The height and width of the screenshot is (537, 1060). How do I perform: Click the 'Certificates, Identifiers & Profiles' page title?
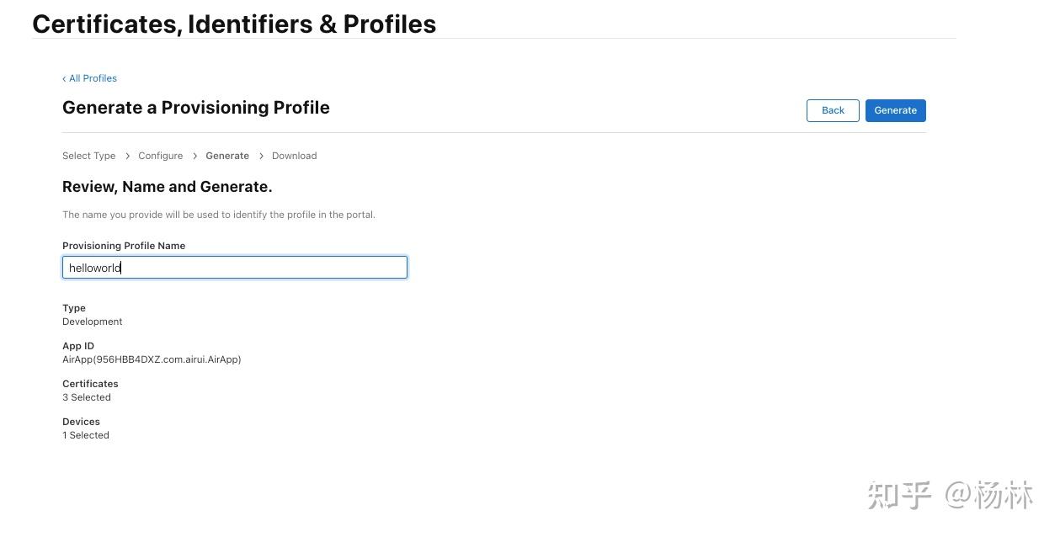(234, 24)
